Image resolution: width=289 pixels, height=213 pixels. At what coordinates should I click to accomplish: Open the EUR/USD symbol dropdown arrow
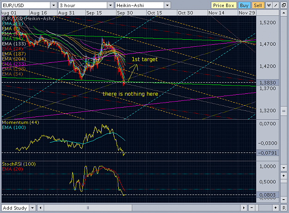coord(54,6)
